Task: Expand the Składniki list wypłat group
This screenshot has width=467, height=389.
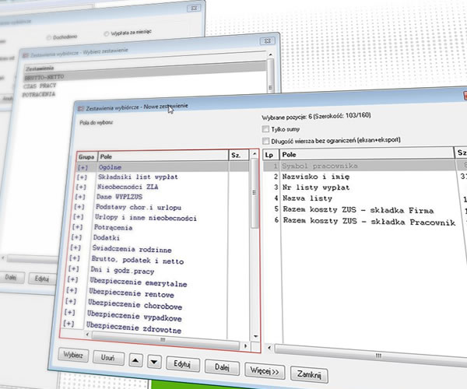Action: click(82, 177)
